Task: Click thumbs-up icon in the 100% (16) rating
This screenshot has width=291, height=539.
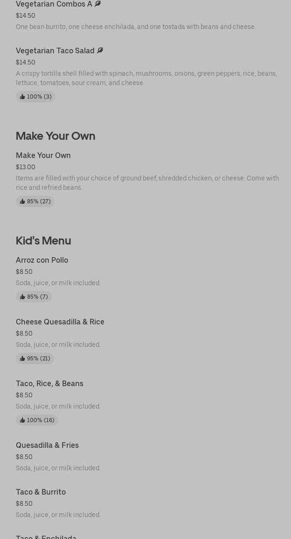Action: pyautogui.click(x=22, y=420)
